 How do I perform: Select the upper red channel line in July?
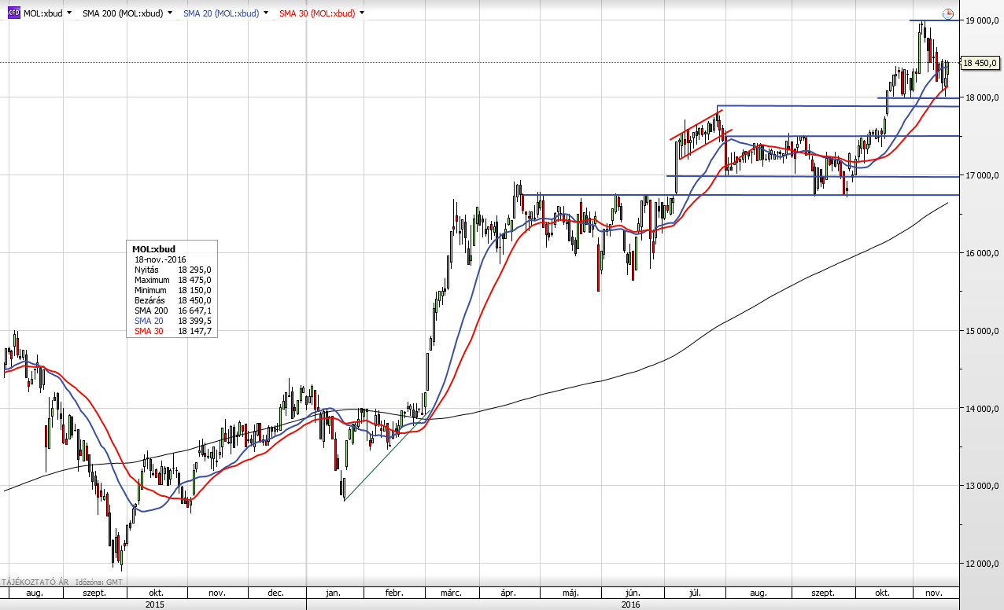pyautogui.click(x=696, y=124)
